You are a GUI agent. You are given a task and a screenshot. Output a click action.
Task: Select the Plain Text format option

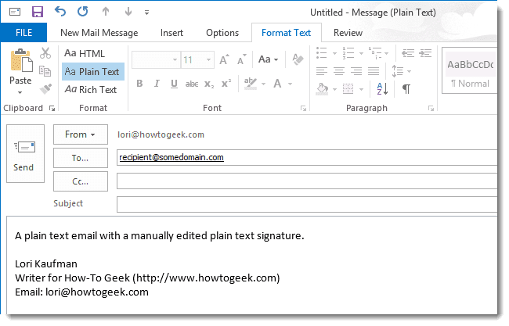[x=92, y=72]
